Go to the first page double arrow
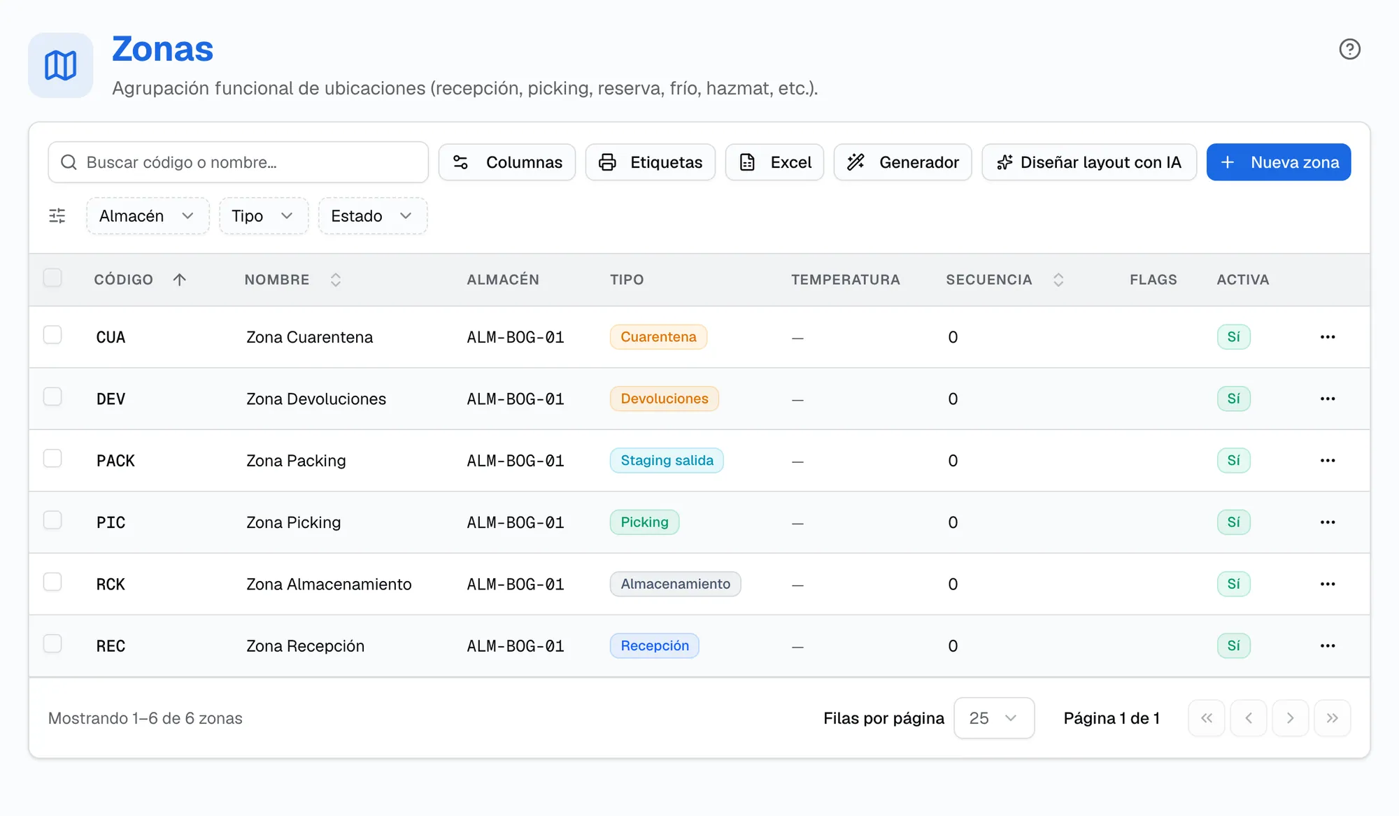1399x816 pixels. (x=1207, y=718)
